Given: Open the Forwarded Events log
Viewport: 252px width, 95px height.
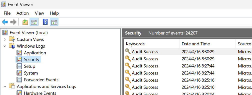Looking at the screenshot, I should pyautogui.click(x=41, y=80).
